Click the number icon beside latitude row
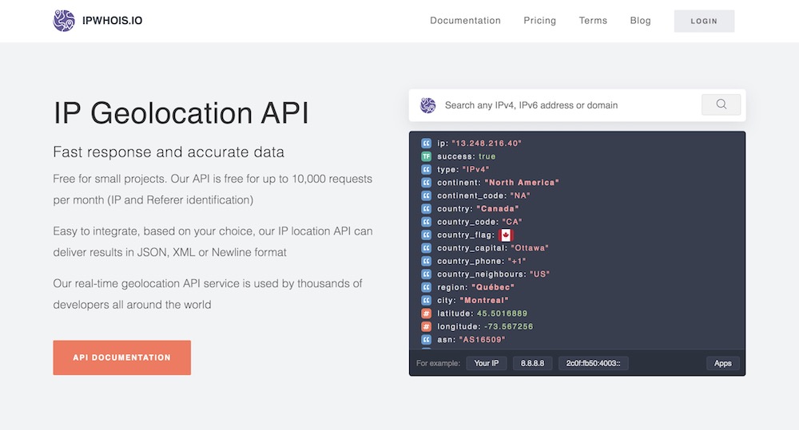This screenshot has height=430, width=799. point(426,314)
